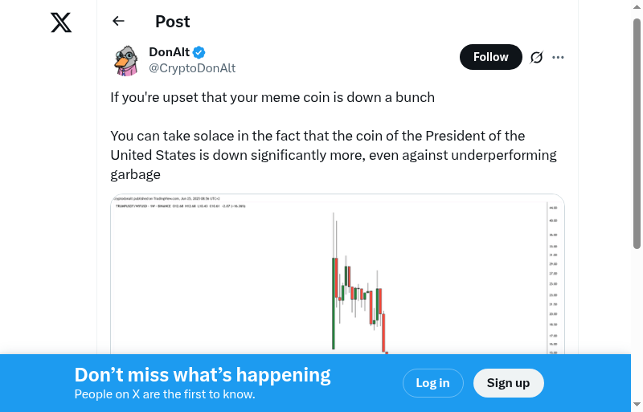Click the "Post" page heading
643x412 pixels.
(173, 22)
